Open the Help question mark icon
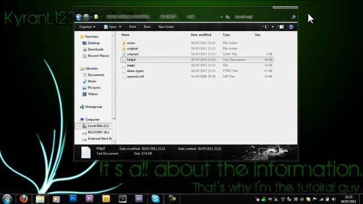 coord(291,27)
